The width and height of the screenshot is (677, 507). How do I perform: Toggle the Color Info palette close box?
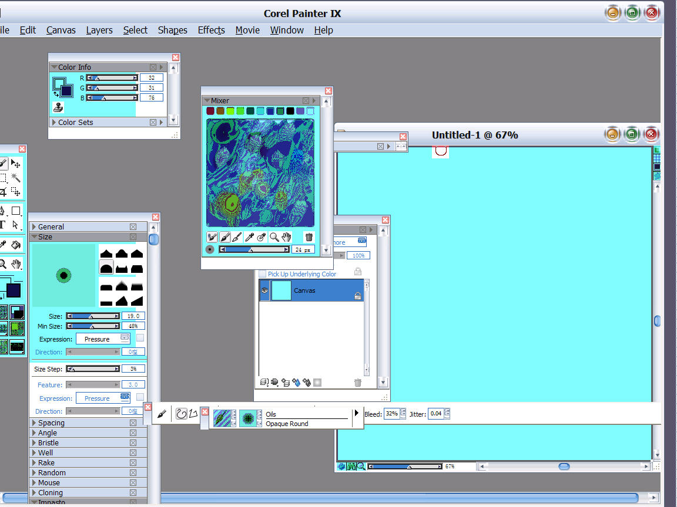153,67
